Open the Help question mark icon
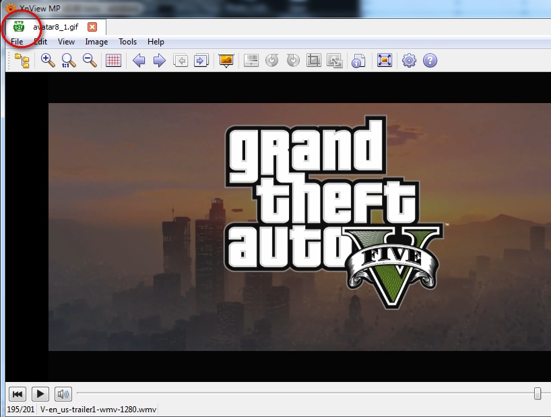The image size is (551, 417). (x=430, y=61)
